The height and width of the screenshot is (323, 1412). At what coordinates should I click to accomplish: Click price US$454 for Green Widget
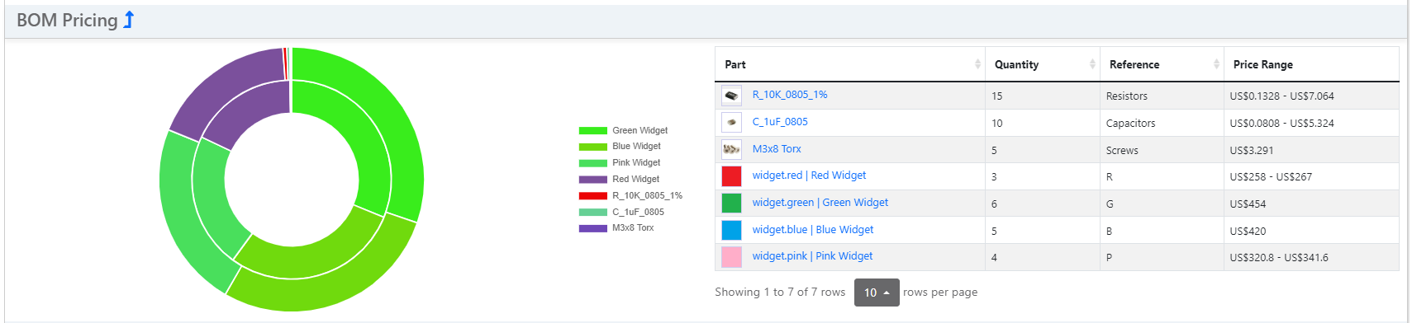[x=1248, y=204]
